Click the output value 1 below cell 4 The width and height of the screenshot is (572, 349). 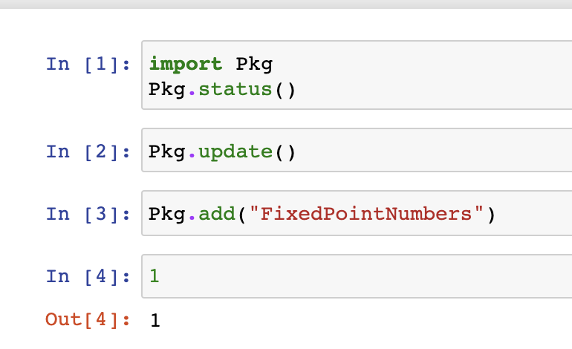[x=155, y=321]
